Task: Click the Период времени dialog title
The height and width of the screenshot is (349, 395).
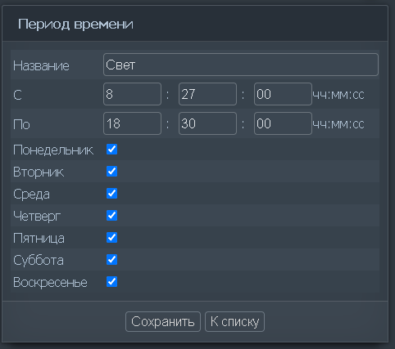Action: tap(75, 25)
